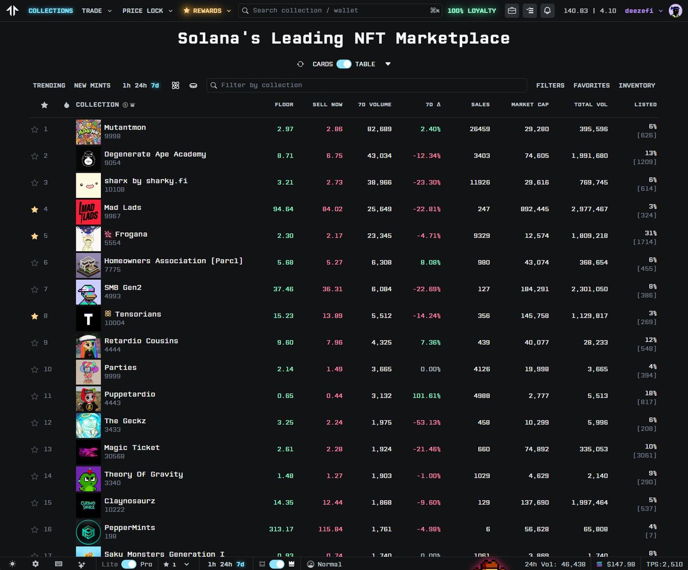Expand the TRADE dropdown menu
The width and height of the screenshot is (688, 570).
pyautogui.click(x=96, y=10)
